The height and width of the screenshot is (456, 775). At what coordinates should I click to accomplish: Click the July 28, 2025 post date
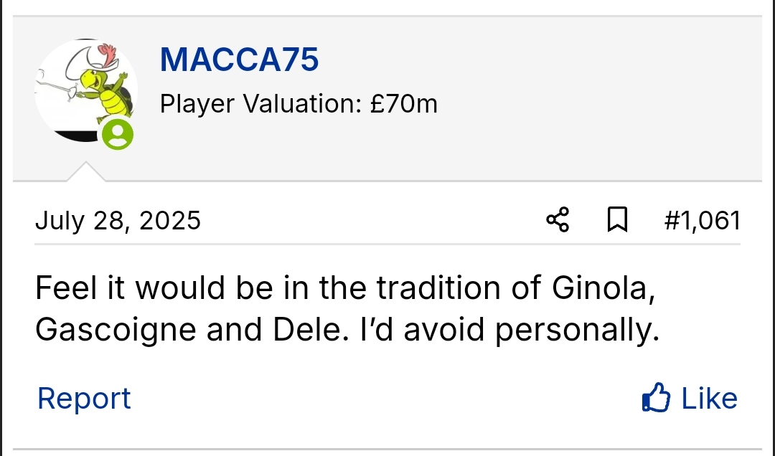click(118, 220)
